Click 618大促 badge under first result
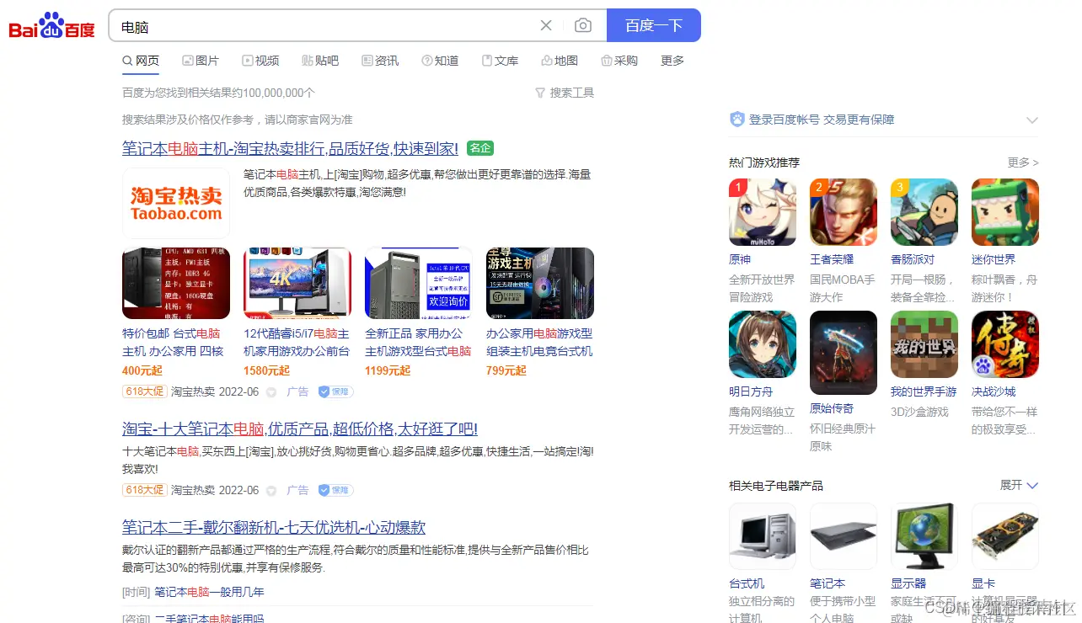Viewport: 1082px width, 623px height. 144,391
